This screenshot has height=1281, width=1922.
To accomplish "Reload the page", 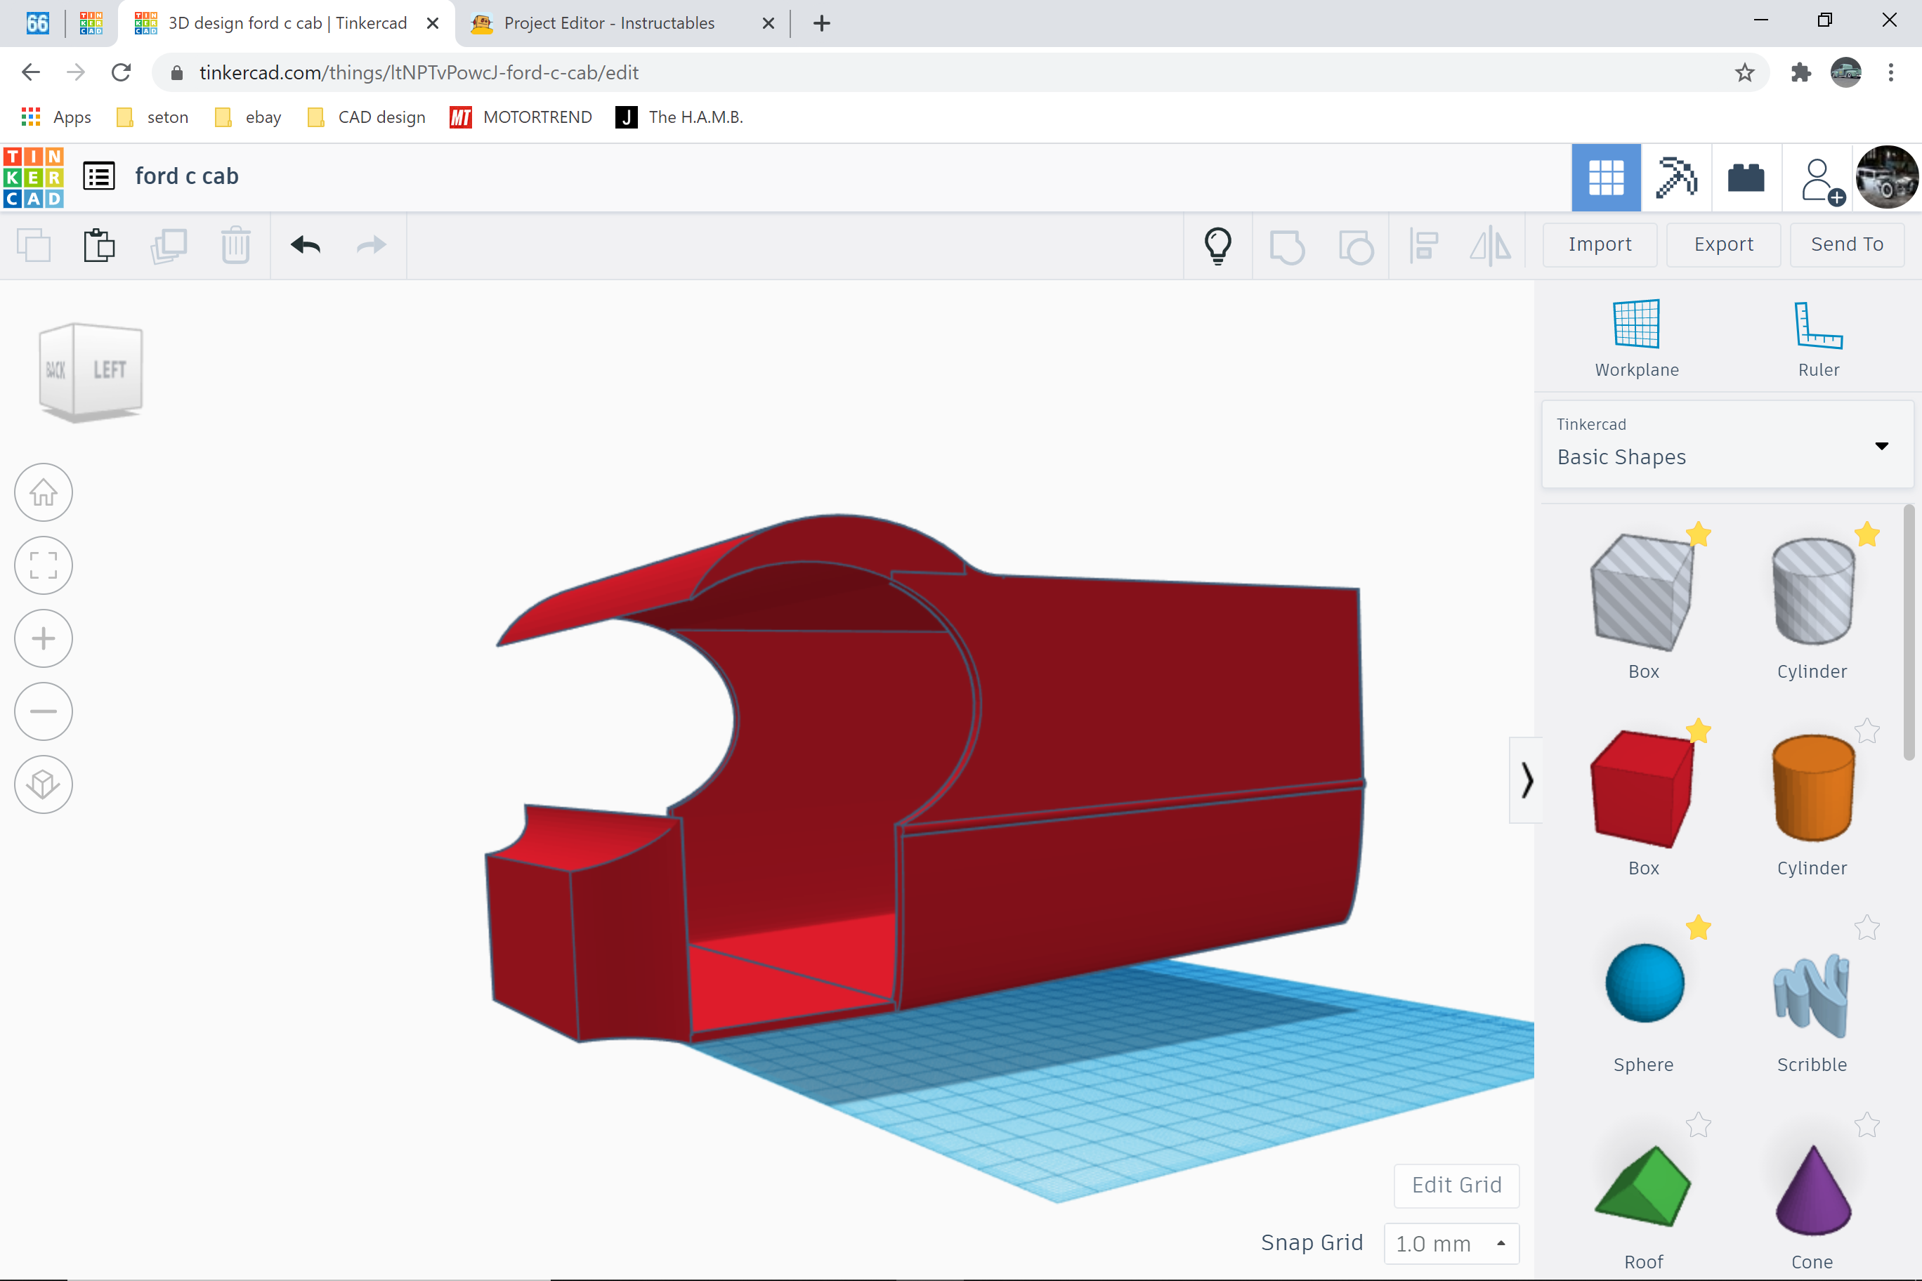I will tap(121, 73).
